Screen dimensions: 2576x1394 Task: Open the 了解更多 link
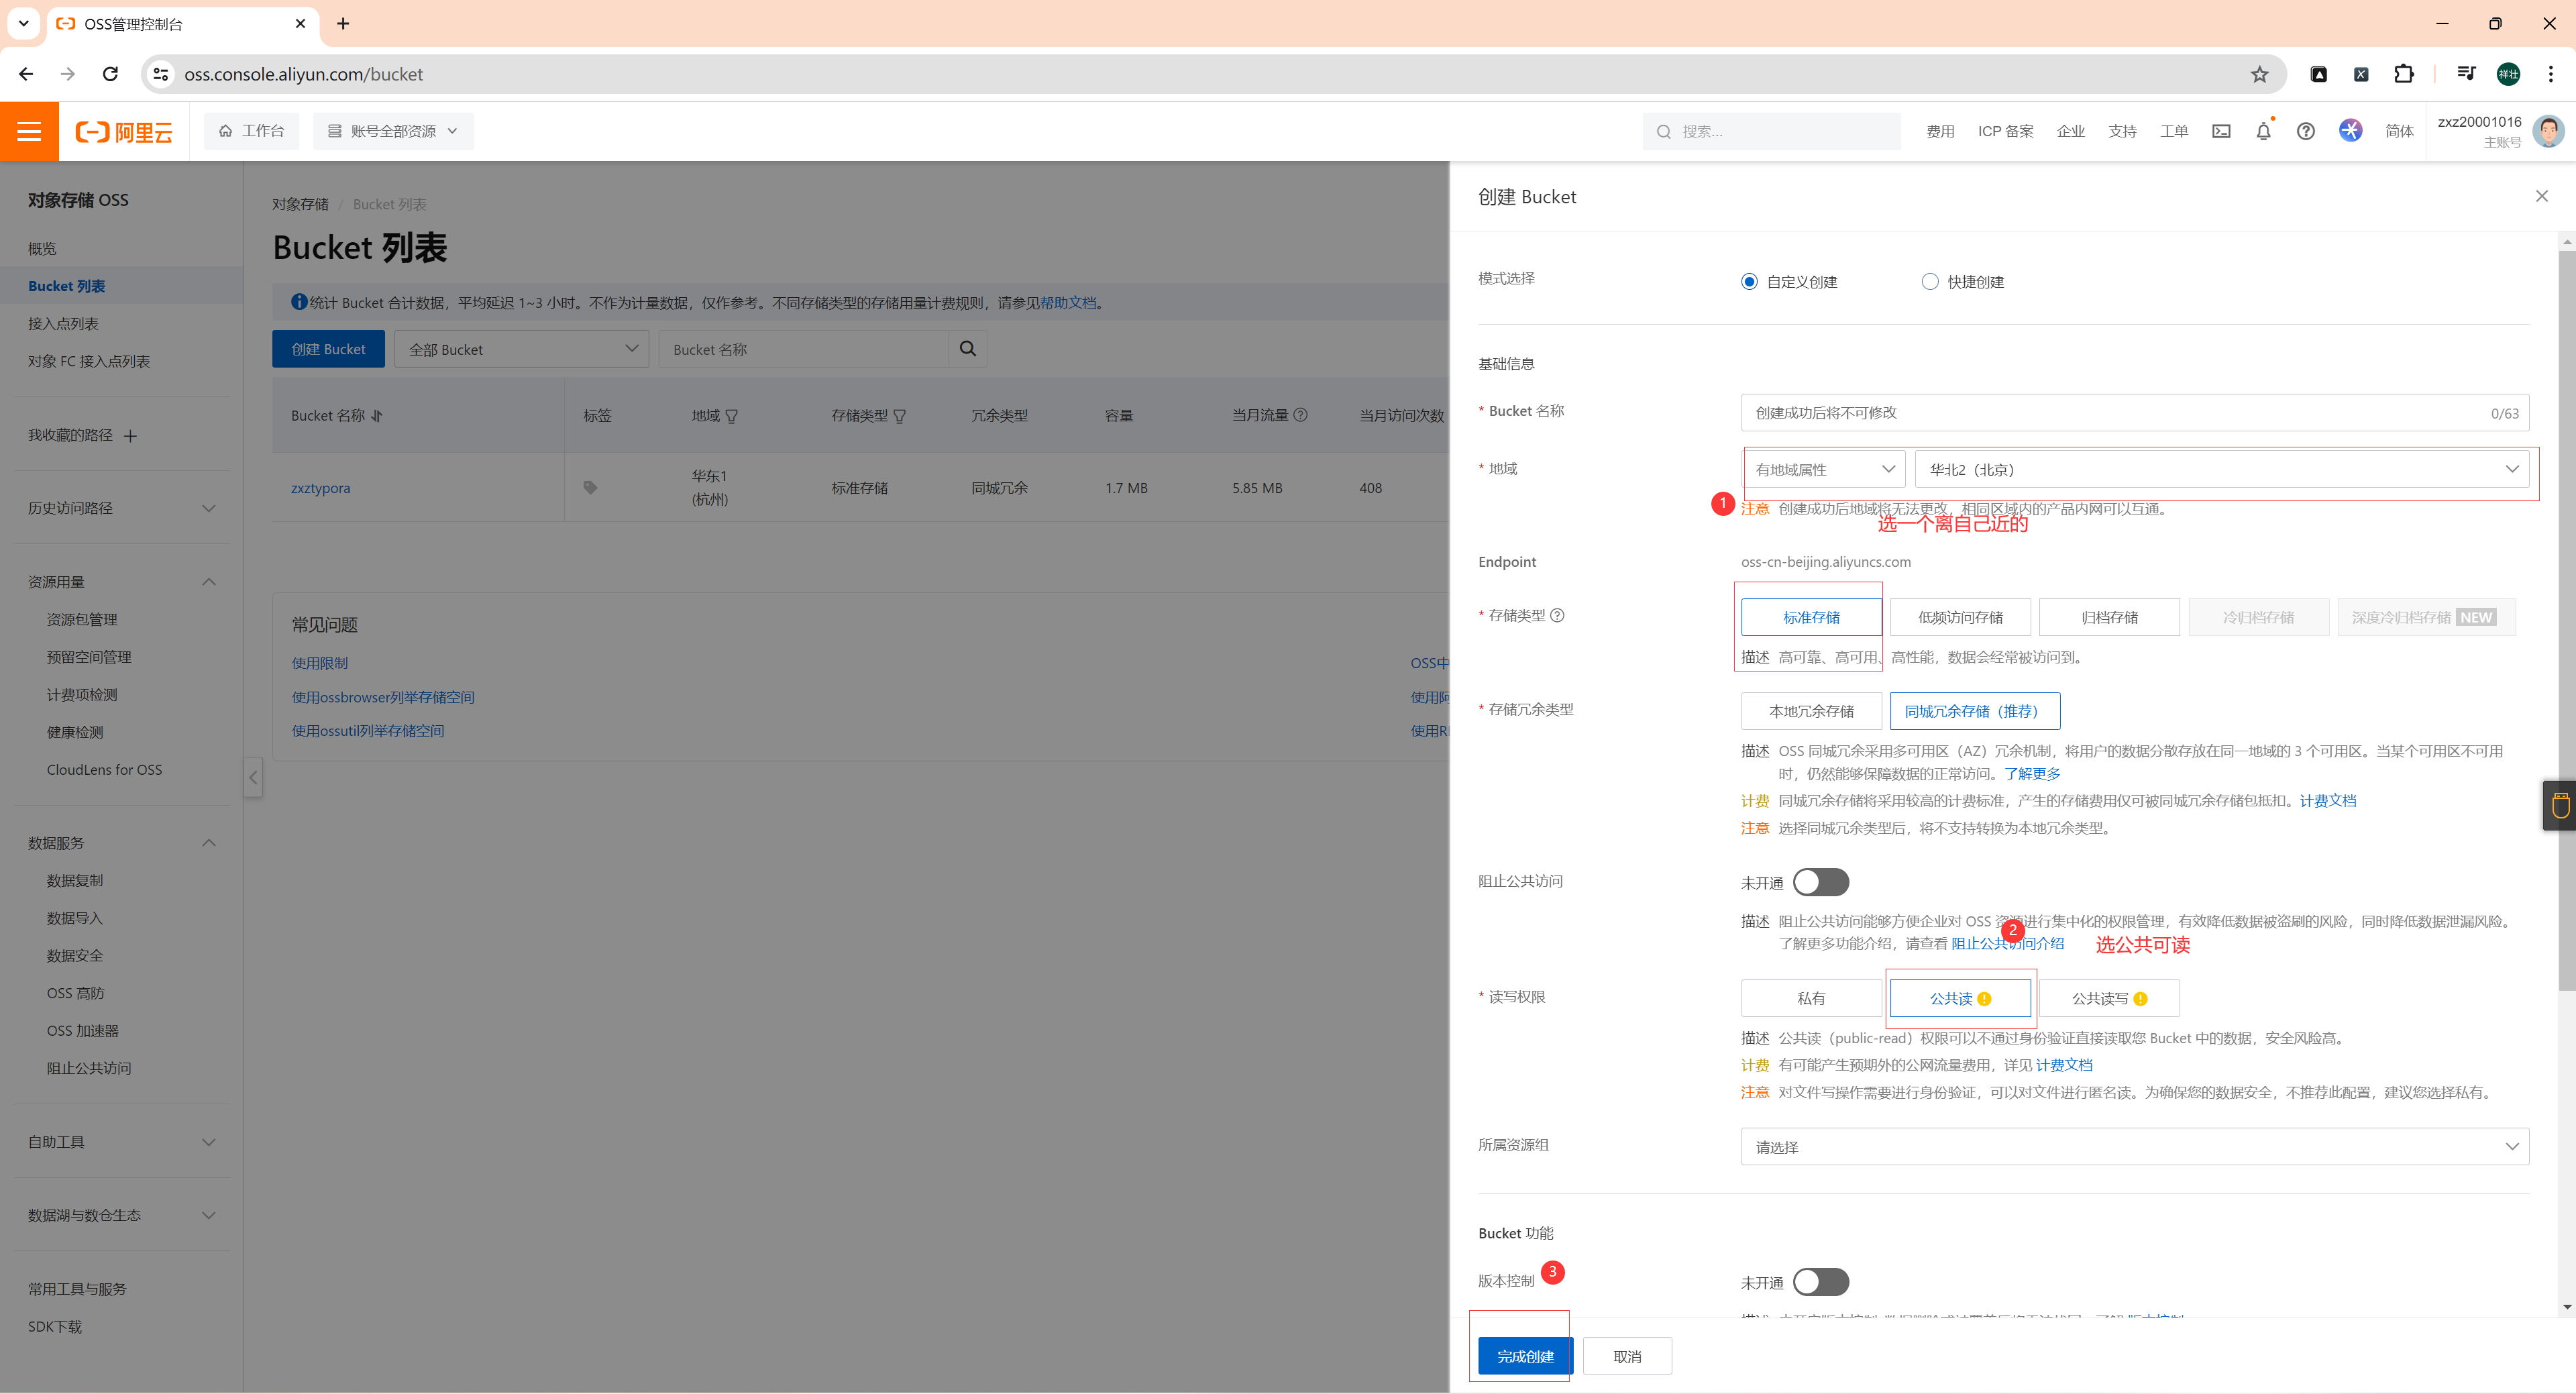click(x=2032, y=774)
